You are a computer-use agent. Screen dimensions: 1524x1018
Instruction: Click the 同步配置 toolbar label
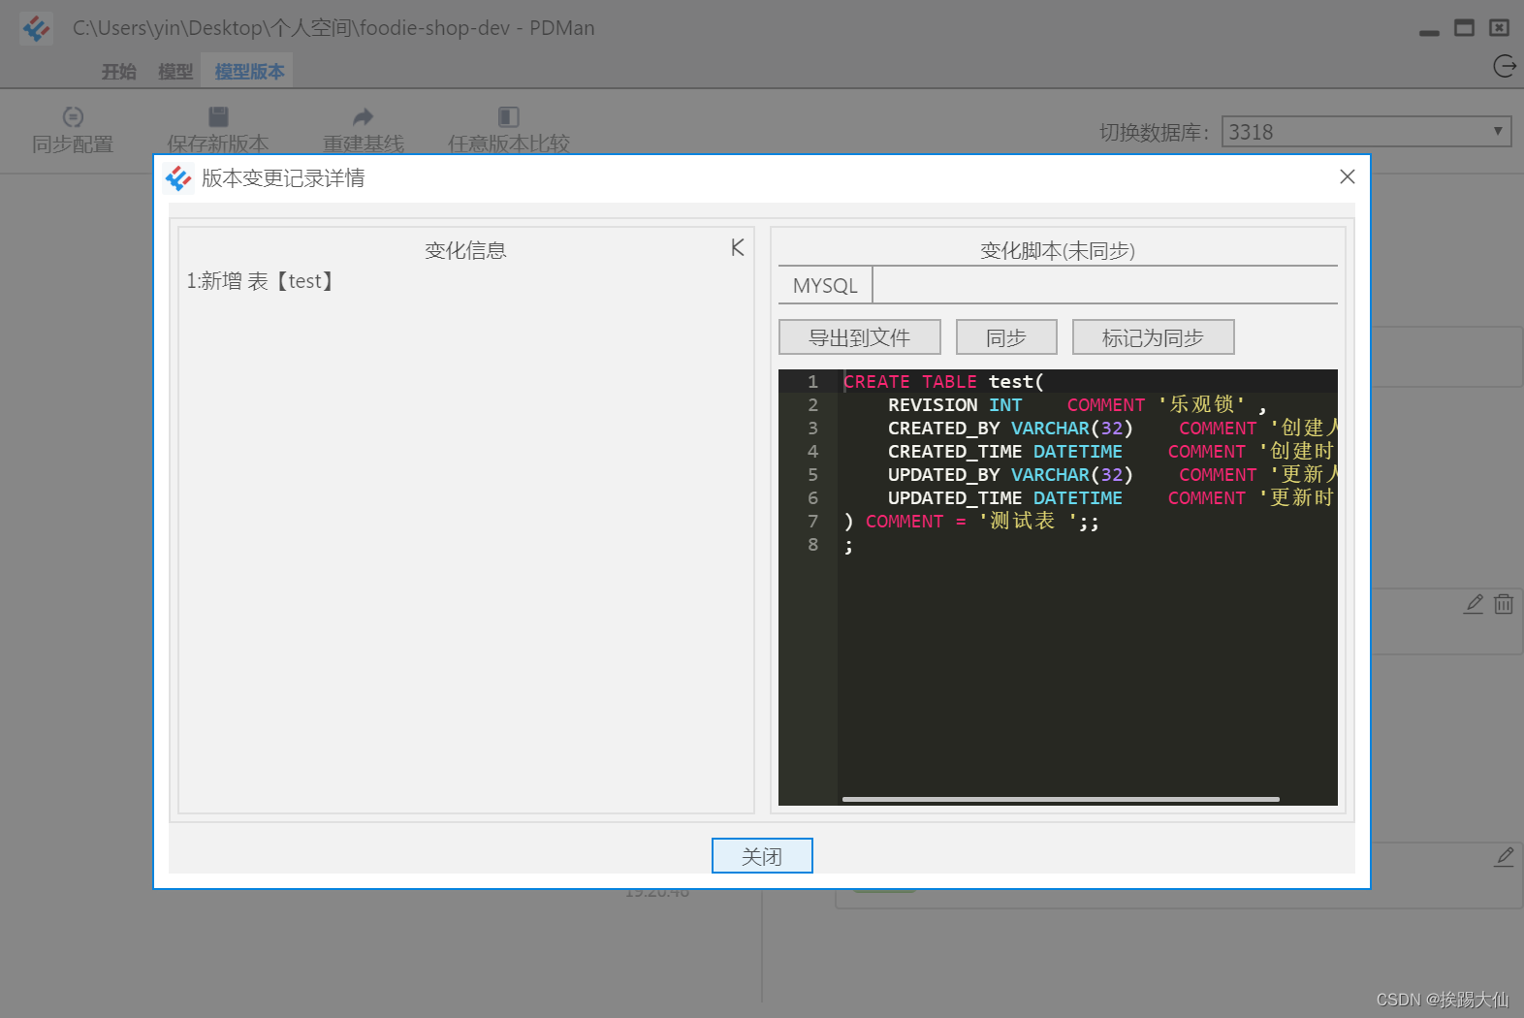73,144
